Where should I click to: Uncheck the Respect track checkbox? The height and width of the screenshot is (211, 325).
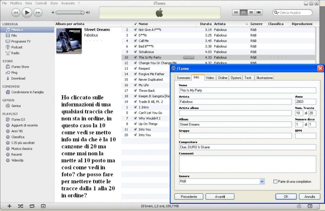135,68
